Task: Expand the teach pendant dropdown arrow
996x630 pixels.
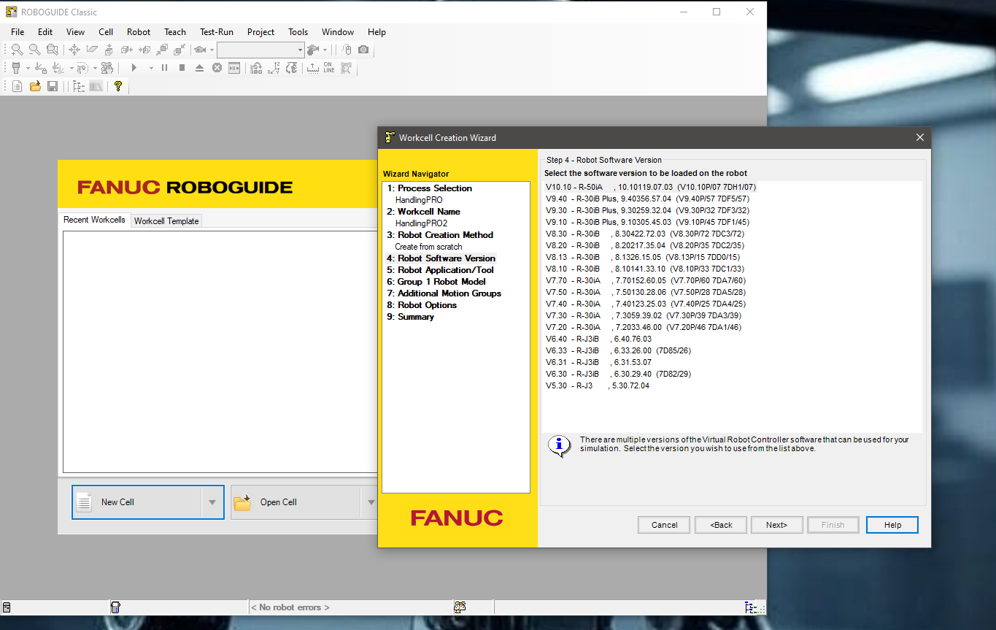Action: [x=28, y=68]
